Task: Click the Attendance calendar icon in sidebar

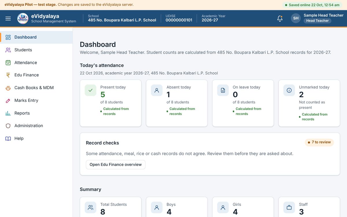Action: coord(8,62)
